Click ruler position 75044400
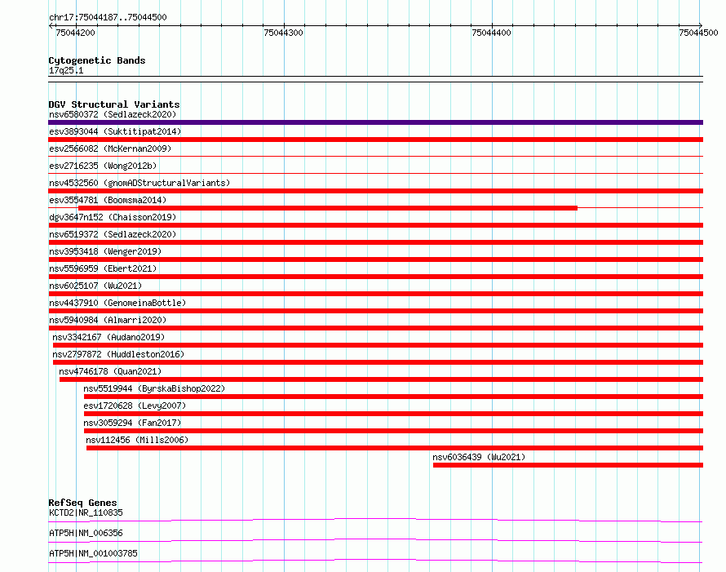Image resolution: width=726 pixels, height=572 pixels. tap(491, 33)
